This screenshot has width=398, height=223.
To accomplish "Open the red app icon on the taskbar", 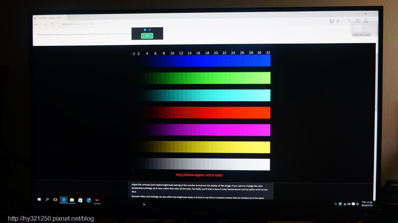I will 97,201.
